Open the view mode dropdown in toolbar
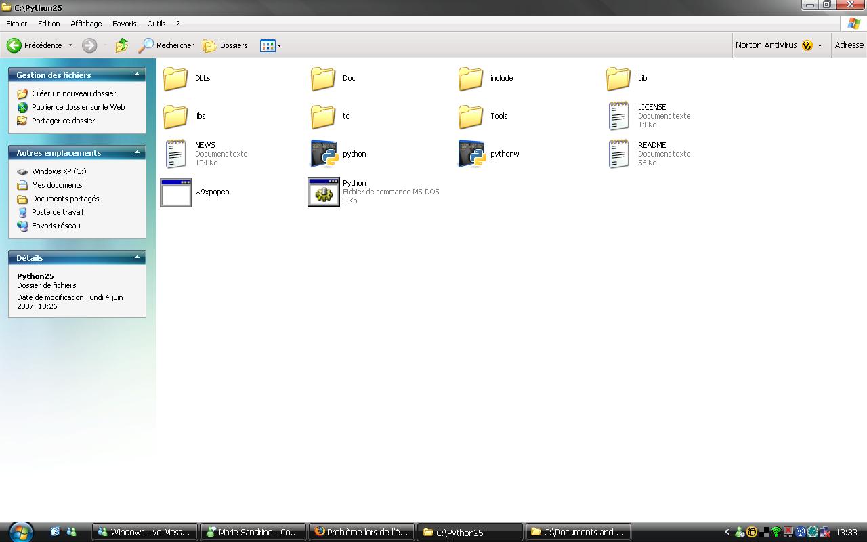Image resolution: width=867 pixels, height=542 pixels. (279, 46)
